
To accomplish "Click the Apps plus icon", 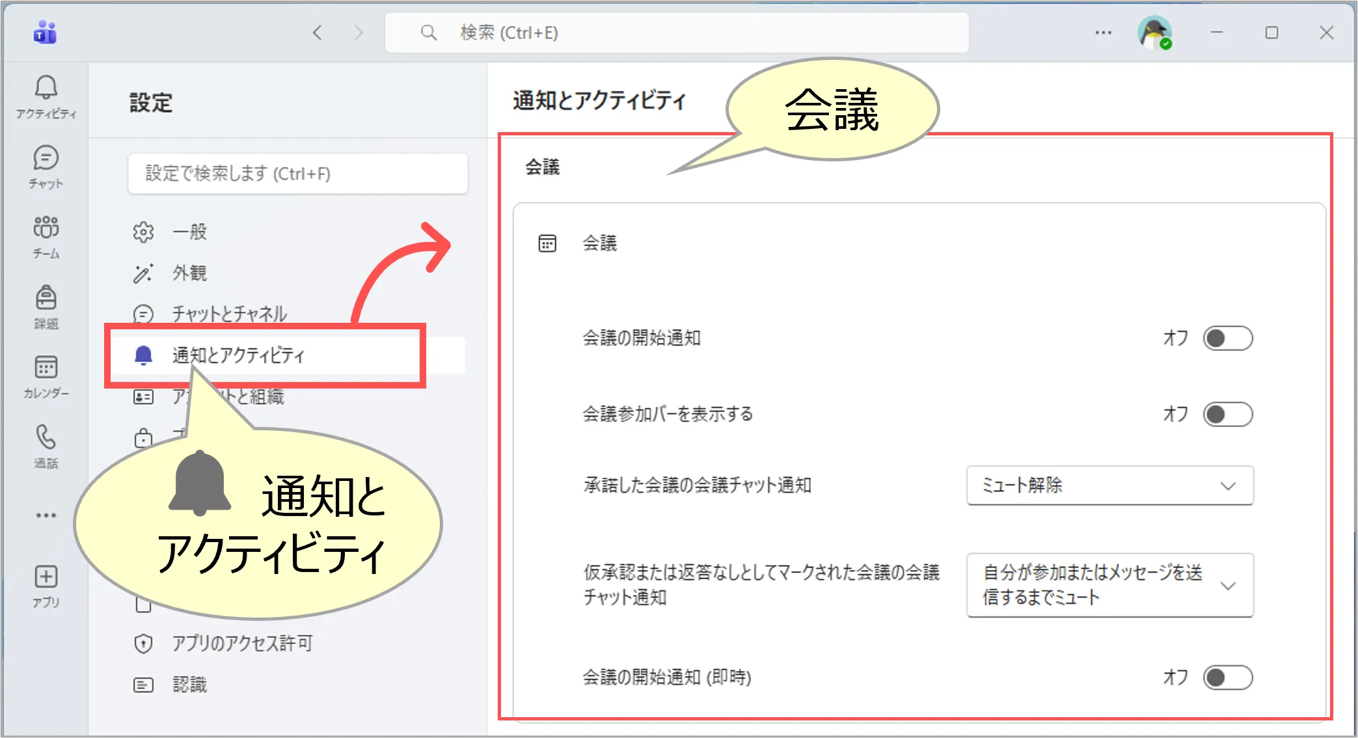I will 46,585.
